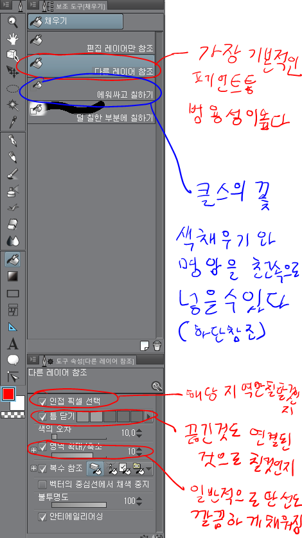Select the Hand move tool
This screenshot has width=302, height=538.
pos(13,39)
